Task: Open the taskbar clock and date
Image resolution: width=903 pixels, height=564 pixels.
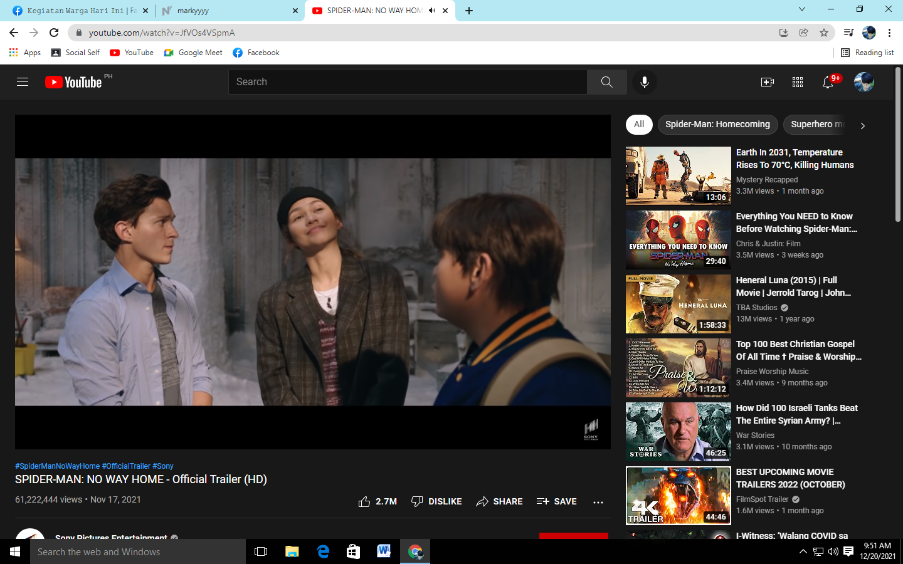Action: click(877, 551)
